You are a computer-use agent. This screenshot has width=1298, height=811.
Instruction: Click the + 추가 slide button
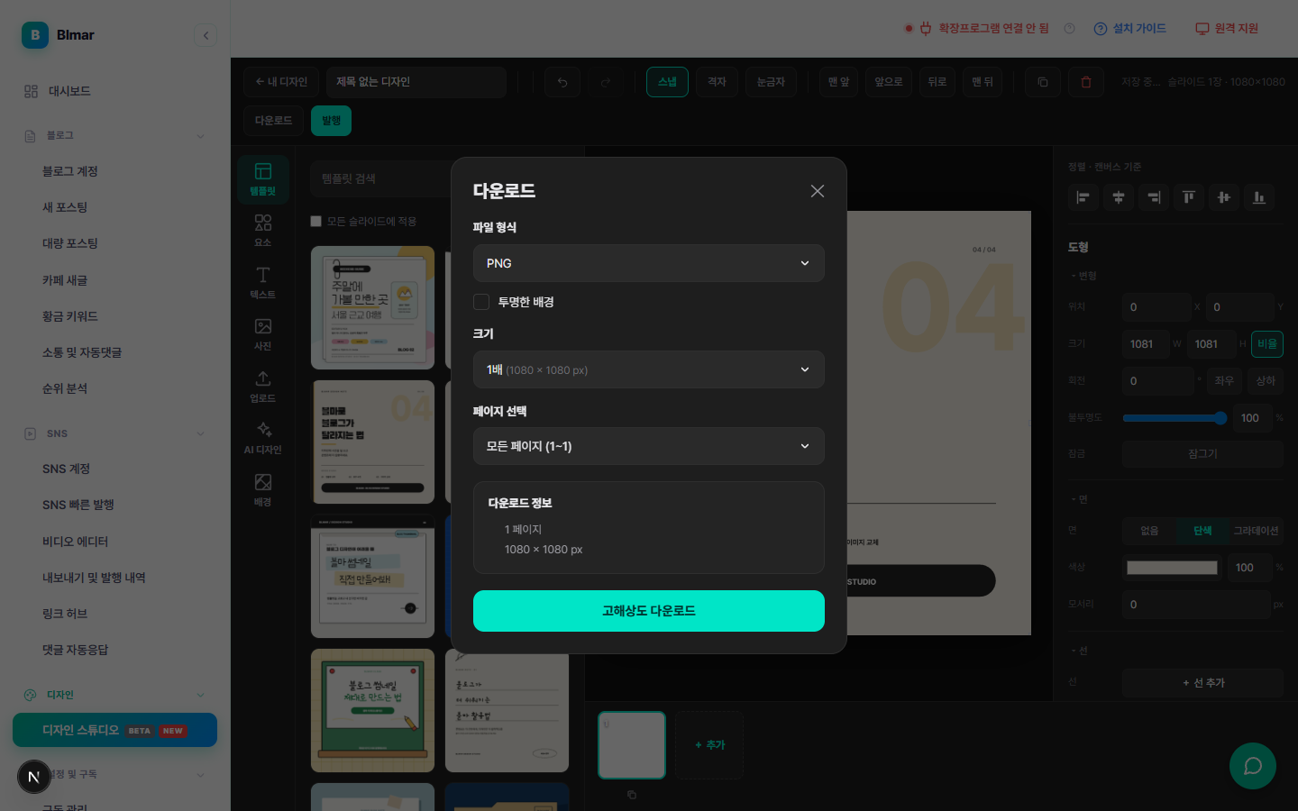tap(709, 745)
